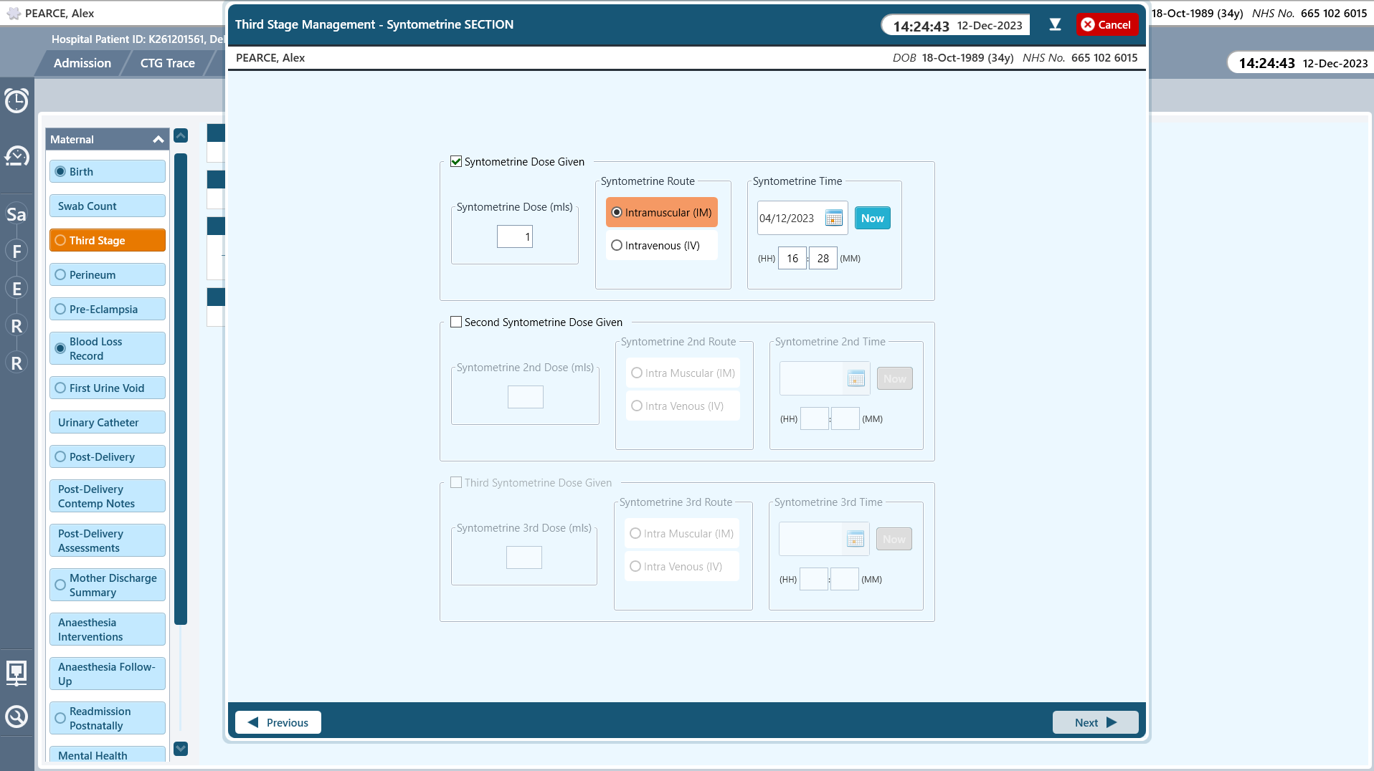This screenshot has height=771, width=1374.
Task: Open First Urine Void section
Action: pos(108,388)
